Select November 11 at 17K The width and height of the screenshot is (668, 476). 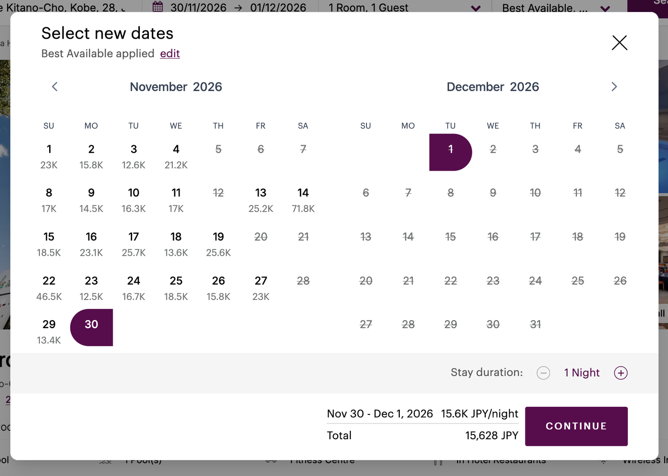click(176, 200)
